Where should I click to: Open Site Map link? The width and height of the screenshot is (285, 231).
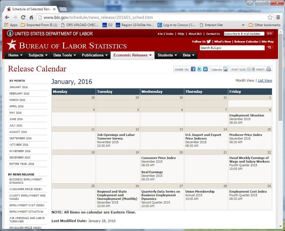point(267,42)
